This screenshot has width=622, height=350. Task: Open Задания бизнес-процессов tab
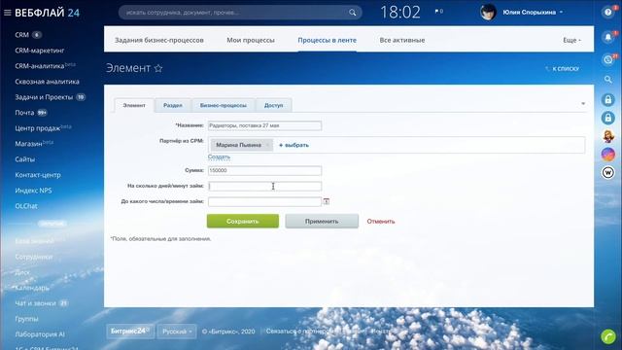(x=159, y=40)
